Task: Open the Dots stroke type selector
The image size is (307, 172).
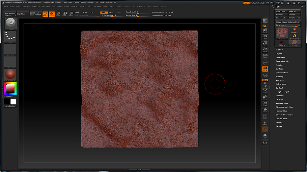Action: 10,37
